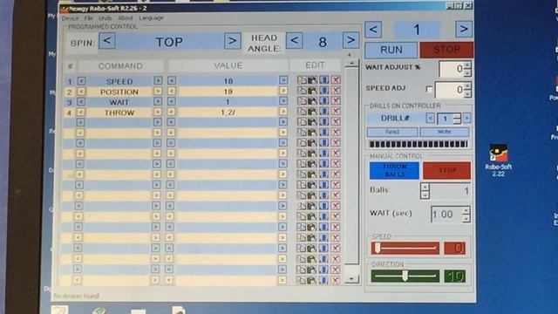Image resolution: width=558 pixels, height=314 pixels.
Task: Decrease the POSITION value 19
Action: click(172, 91)
